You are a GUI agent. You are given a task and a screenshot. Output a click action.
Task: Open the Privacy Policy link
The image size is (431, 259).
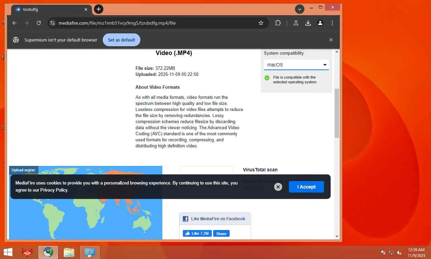pos(54,190)
